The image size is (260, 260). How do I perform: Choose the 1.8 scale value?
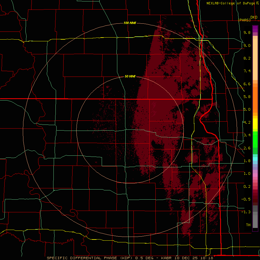pyautogui.click(x=247, y=161)
